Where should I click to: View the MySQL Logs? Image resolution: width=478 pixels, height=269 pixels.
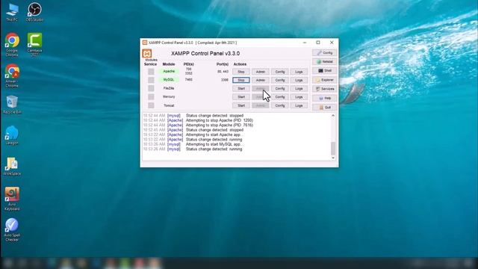299,80
